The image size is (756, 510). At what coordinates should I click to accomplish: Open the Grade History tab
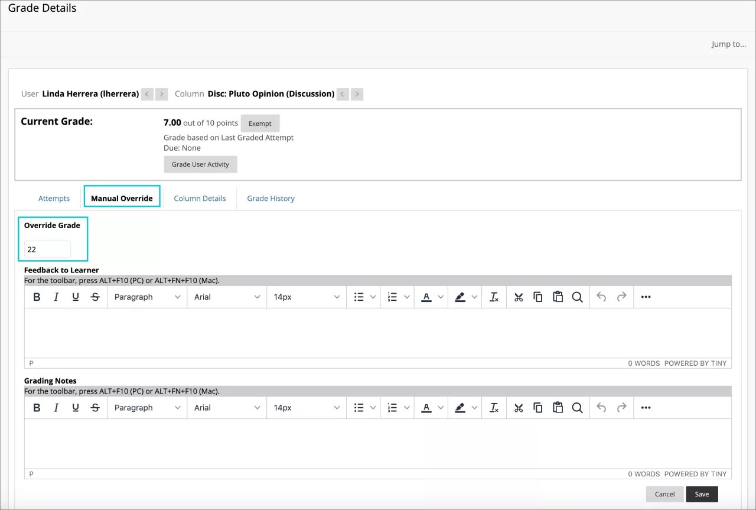click(x=271, y=199)
